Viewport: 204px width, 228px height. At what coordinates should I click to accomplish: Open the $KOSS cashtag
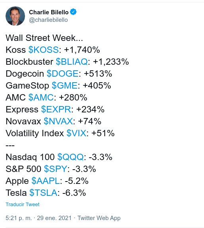click(44, 50)
